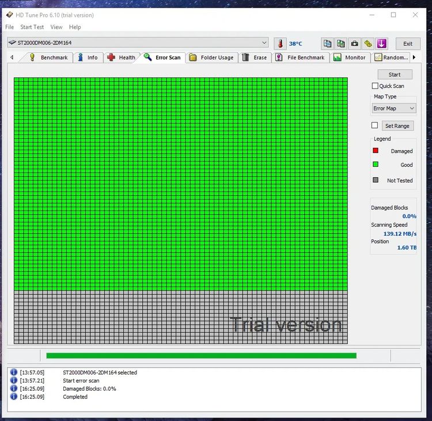Click the gray Not Tested legend swatch
Image resolution: width=432 pixels, height=421 pixels.
[375, 179]
